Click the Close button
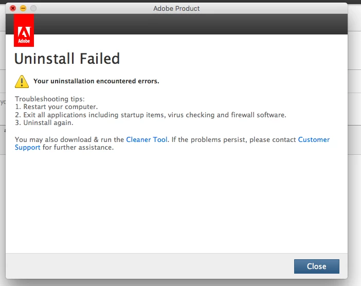 click(x=317, y=266)
